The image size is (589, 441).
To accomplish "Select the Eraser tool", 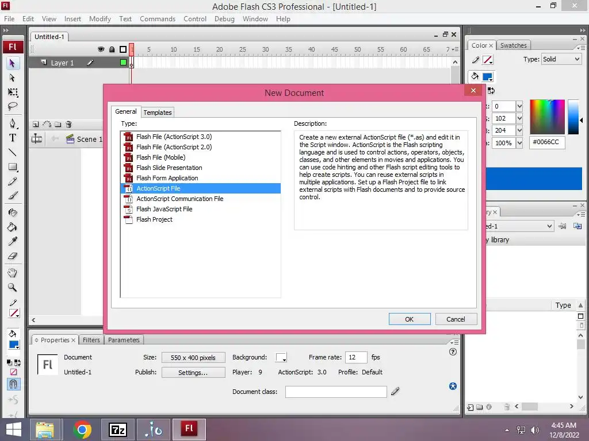I will [13, 256].
